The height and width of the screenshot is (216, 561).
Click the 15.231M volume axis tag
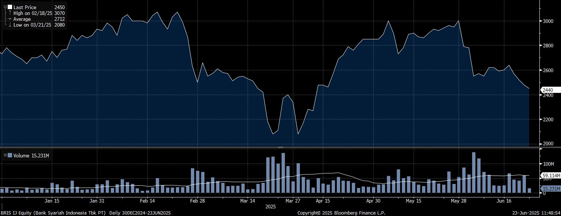pos(551,189)
